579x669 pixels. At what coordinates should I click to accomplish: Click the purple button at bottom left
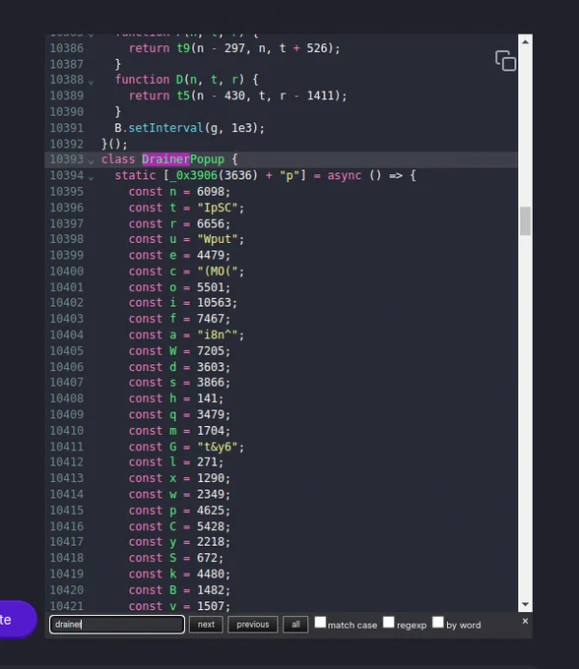17,620
